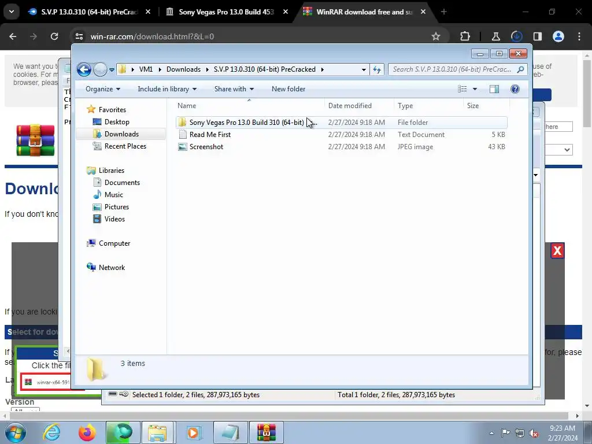Image resolution: width=592 pixels, height=444 pixels.
Task: Sort files by Name column header
Action: (x=249, y=106)
